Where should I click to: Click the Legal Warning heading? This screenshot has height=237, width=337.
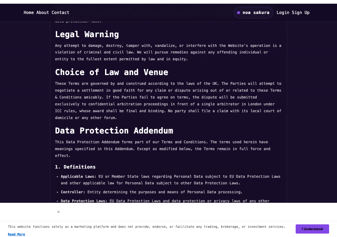(87, 34)
